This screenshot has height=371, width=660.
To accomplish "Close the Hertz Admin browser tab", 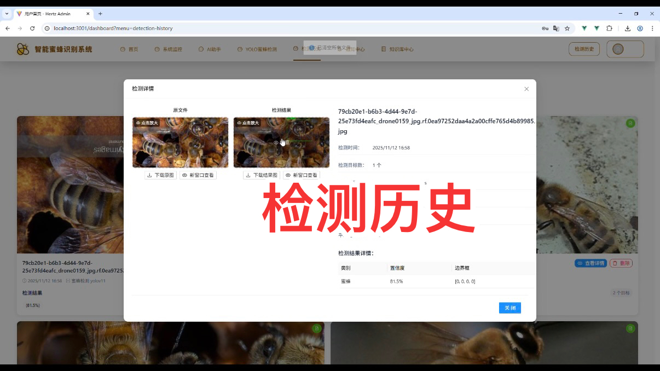I will [88, 14].
